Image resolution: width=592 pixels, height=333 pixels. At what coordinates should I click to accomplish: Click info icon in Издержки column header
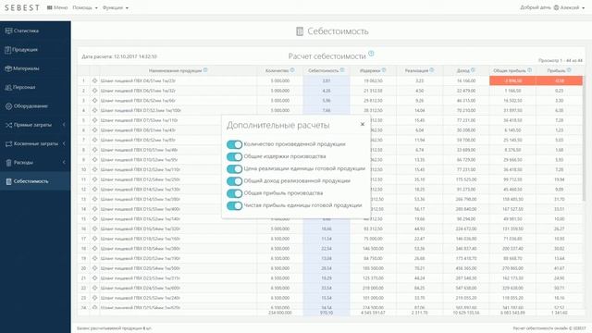[x=384, y=70]
